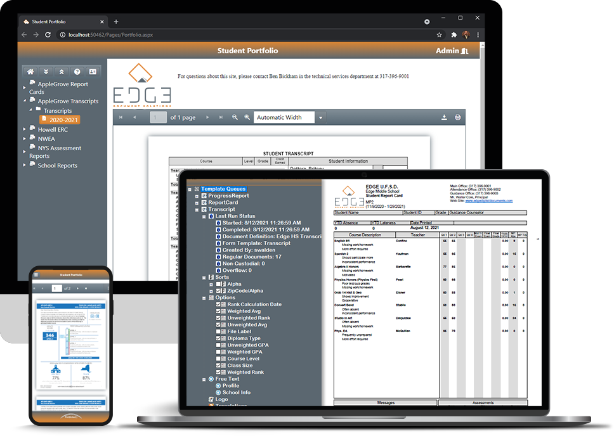
Task: Uncheck the Diploma Type checkbox
Action: coord(218,338)
